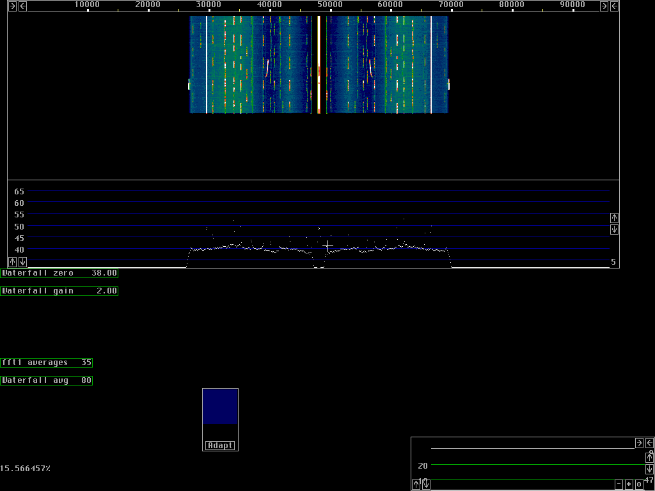
Task: Click the white cross cursor on the spectrum
Action: pos(328,246)
